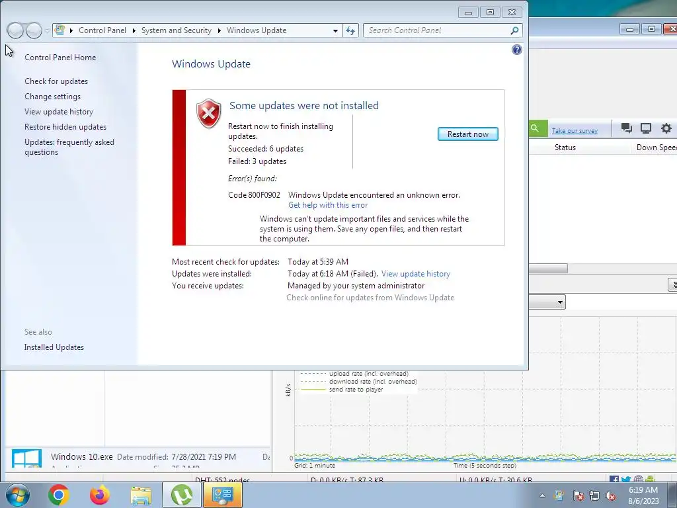
Task: Open uTorrent settings gear icon
Action: click(666, 128)
